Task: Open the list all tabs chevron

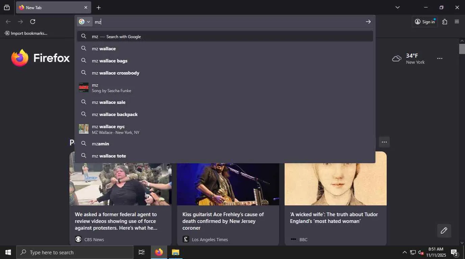Action: [x=397, y=7]
